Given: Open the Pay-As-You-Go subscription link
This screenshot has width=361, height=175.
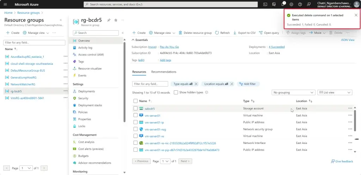Looking at the screenshot, I should click(x=169, y=47).
